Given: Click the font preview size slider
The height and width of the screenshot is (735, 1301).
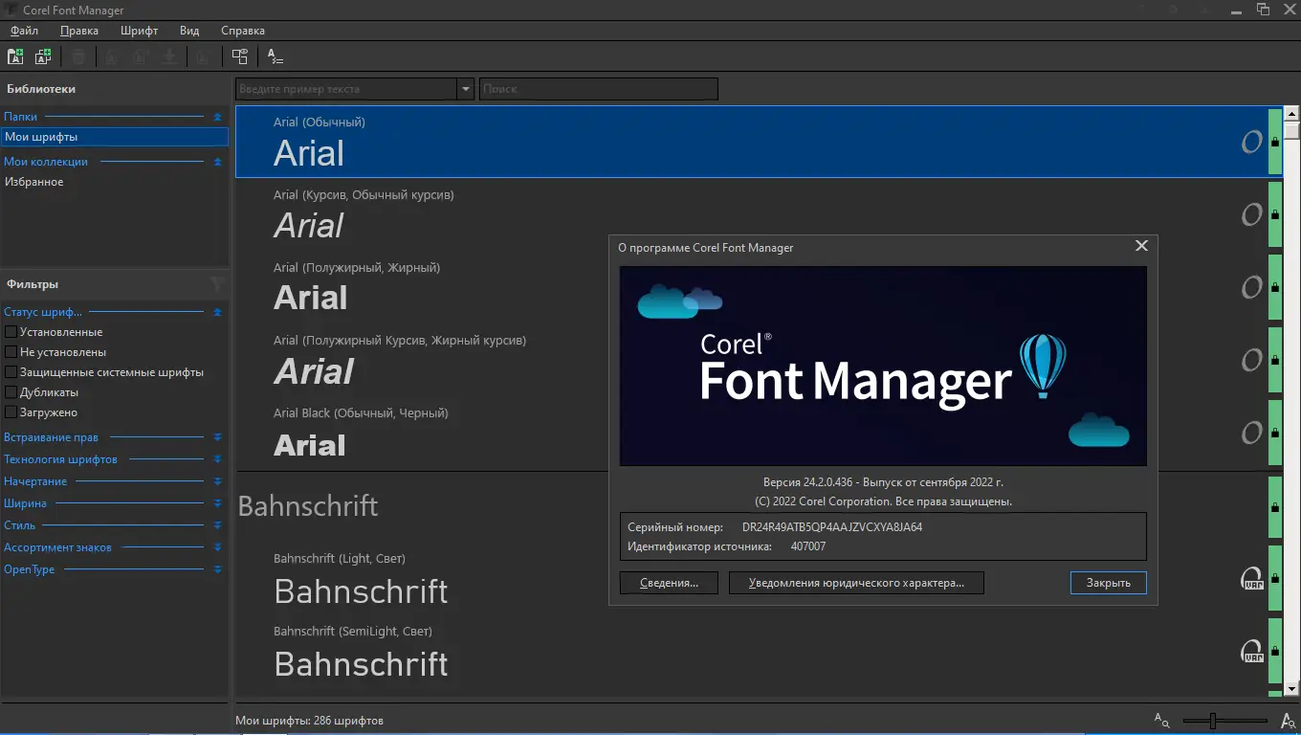Looking at the screenshot, I should (x=1224, y=720).
